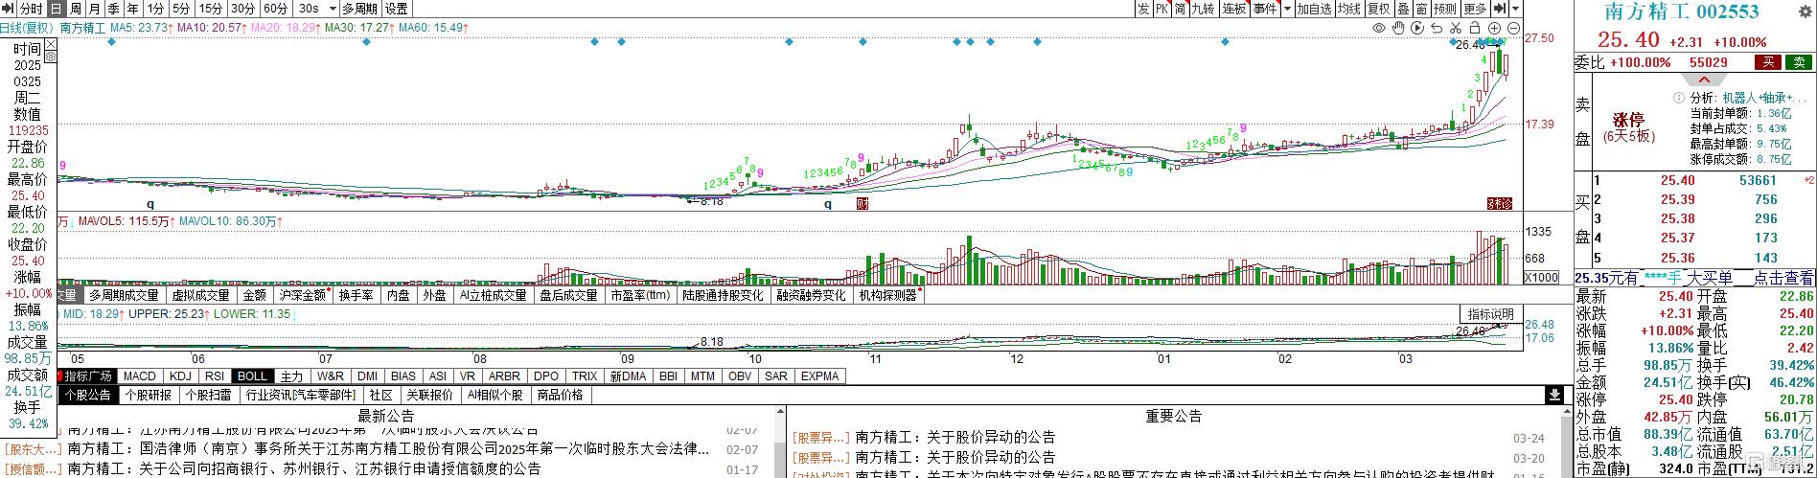Click the 连板 toolbar button
The image size is (1817, 478).
1234,8
